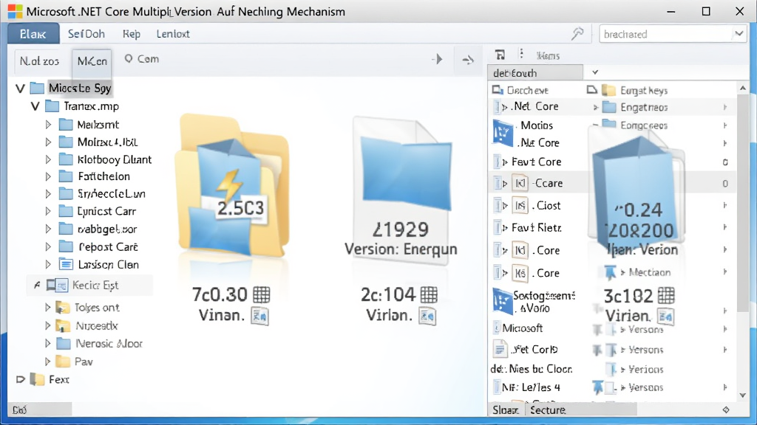Click the forward arrow toolbar icon
757x425 pixels.
(468, 61)
